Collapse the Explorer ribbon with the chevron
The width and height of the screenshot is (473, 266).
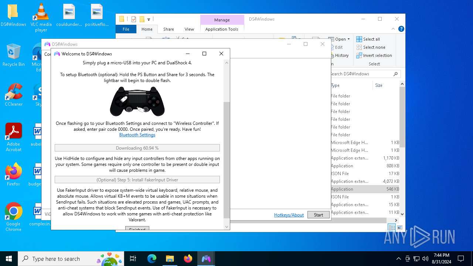click(x=393, y=29)
